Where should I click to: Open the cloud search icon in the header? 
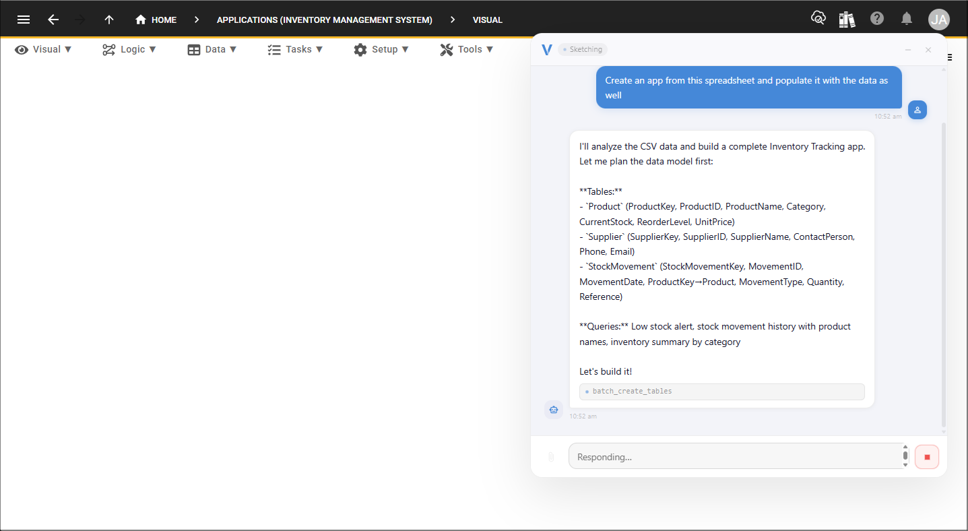[x=818, y=18]
